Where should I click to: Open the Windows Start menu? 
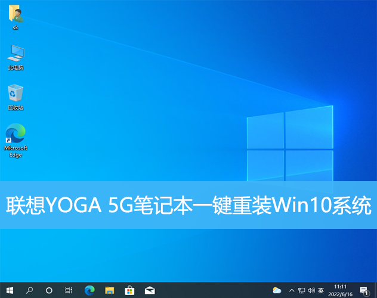pyautogui.click(x=10, y=290)
